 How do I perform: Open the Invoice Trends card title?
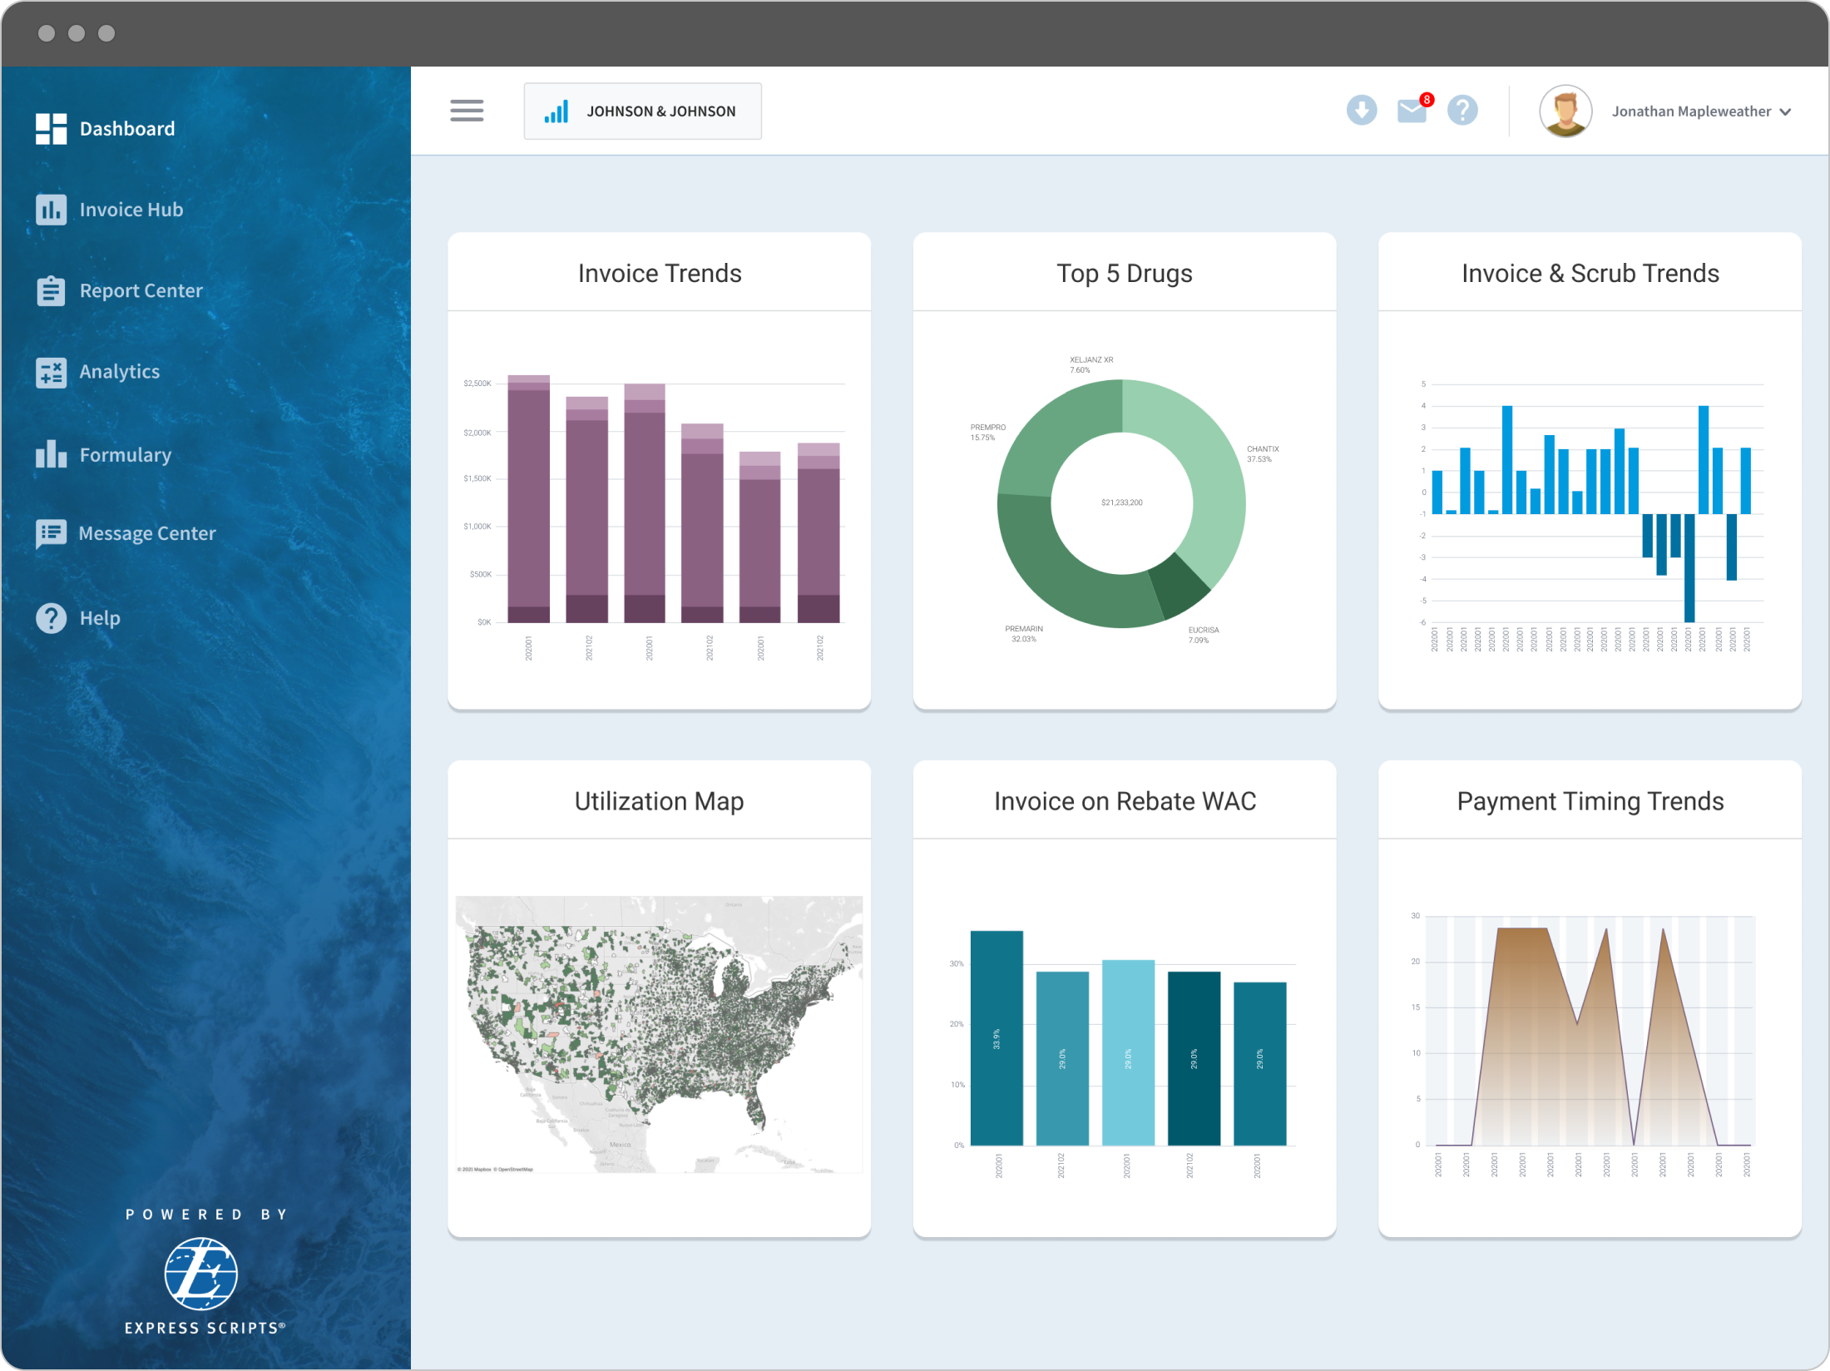pos(660,274)
